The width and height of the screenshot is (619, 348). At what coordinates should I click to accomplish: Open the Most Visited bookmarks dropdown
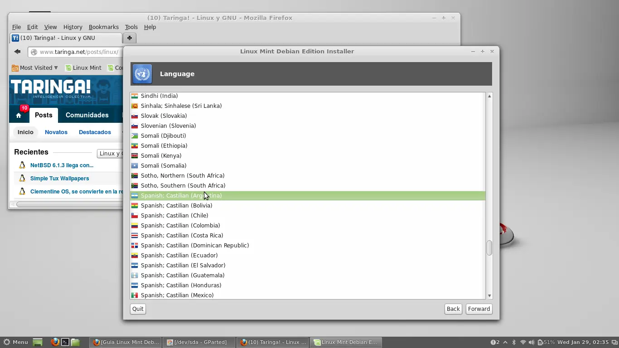pyautogui.click(x=35, y=68)
